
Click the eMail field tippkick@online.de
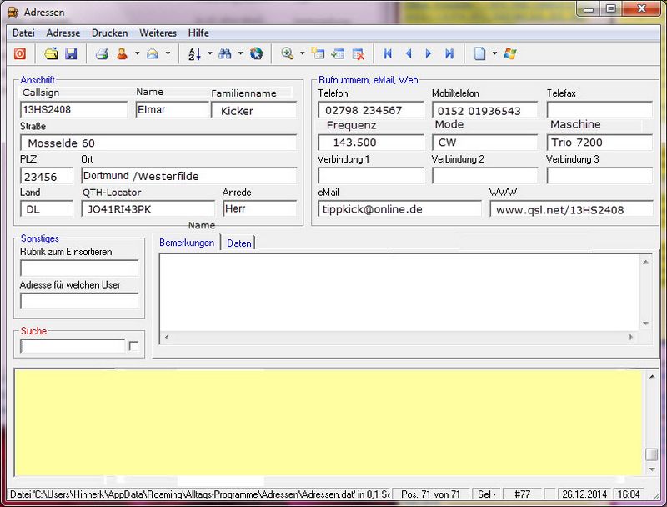click(399, 209)
